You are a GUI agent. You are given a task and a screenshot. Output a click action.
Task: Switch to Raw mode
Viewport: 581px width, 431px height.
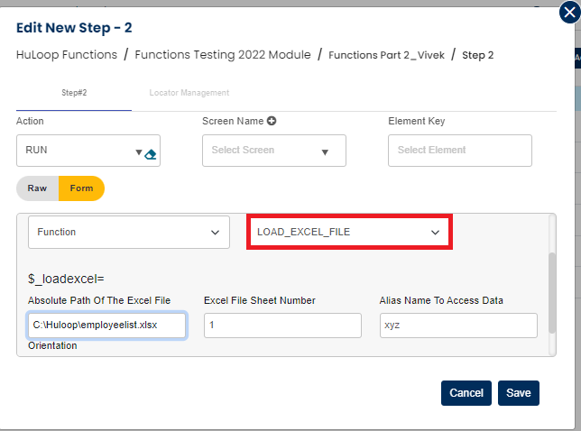tap(37, 188)
